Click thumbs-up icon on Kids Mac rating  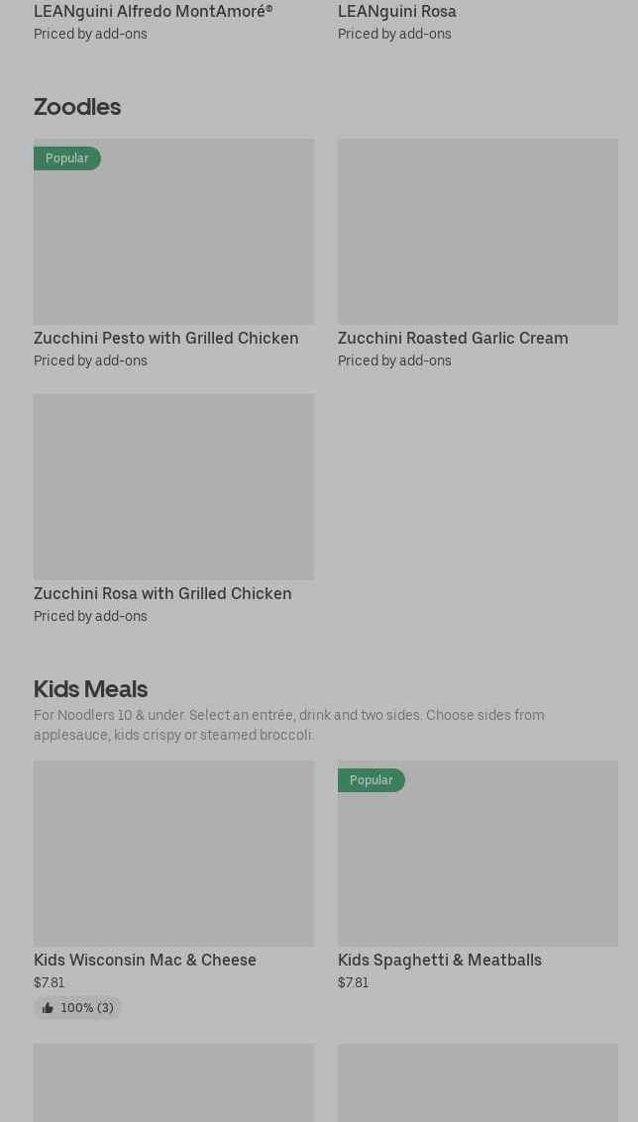pos(48,1008)
